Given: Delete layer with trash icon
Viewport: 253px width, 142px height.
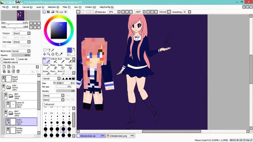Looking at the screenshot, I should (18, 71).
